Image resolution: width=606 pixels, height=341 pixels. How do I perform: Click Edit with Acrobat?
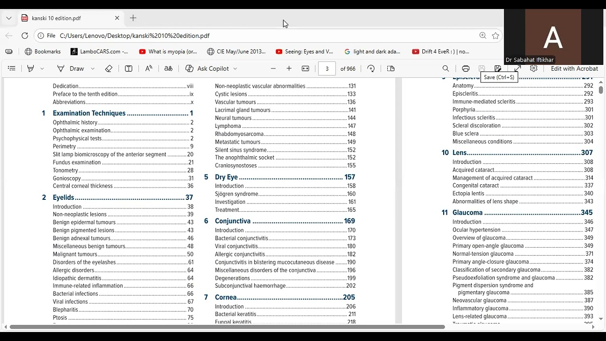(x=574, y=69)
